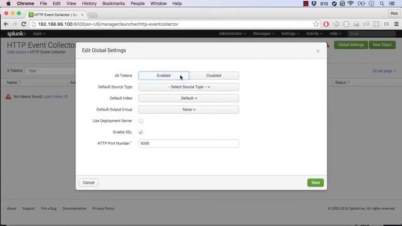Toggle the Use Deployment Server checkbox
This screenshot has height=226, width=402.
coord(141,121)
